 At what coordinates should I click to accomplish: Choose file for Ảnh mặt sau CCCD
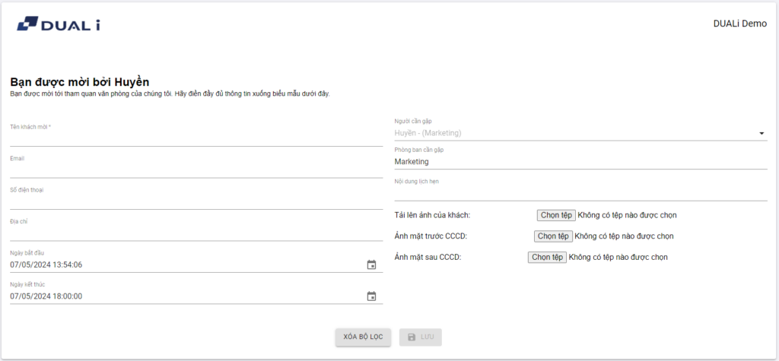(547, 257)
